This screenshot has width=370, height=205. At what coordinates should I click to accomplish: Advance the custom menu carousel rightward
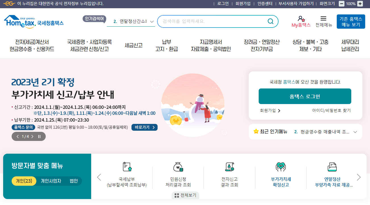coord(359,177)
